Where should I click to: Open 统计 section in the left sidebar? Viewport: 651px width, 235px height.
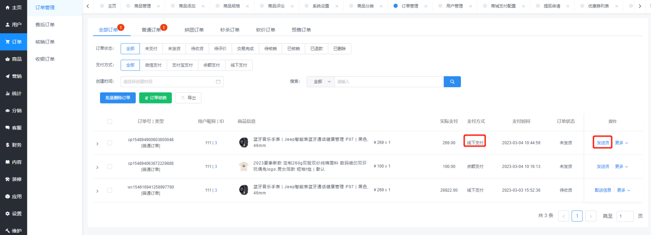point(14,93)
